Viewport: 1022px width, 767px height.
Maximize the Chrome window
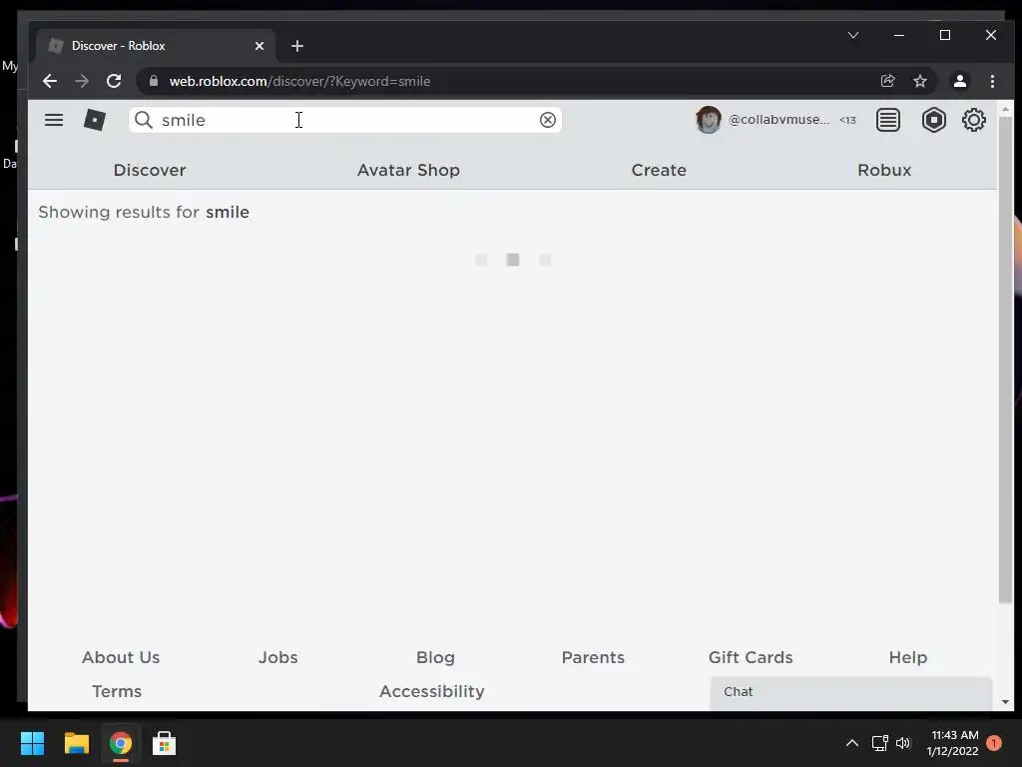coord(944,35)
